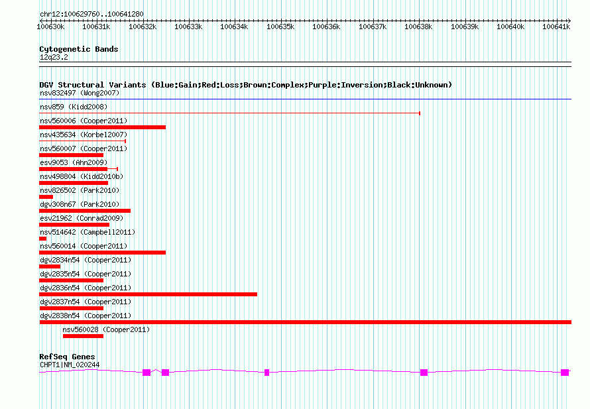
Task: Select the 100640k mark on ruler
Action: tap(510, 27)
